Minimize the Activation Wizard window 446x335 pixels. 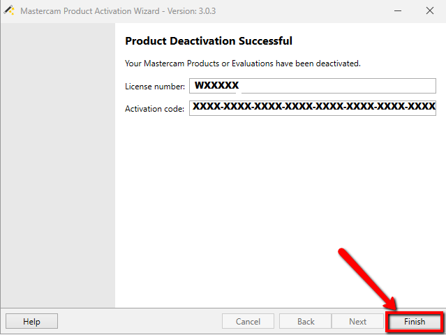point(398,10)
